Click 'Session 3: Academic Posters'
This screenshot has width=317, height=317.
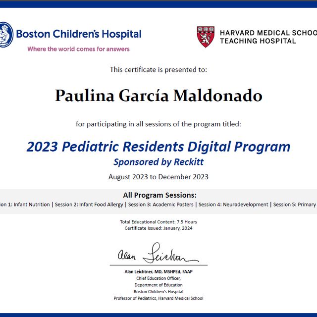[x=160, y=205]
